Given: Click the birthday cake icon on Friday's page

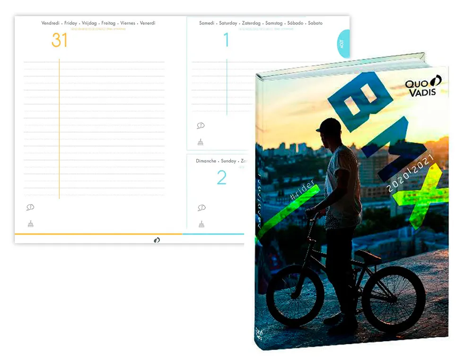Looking at the screenshot, I should (30, 224).
